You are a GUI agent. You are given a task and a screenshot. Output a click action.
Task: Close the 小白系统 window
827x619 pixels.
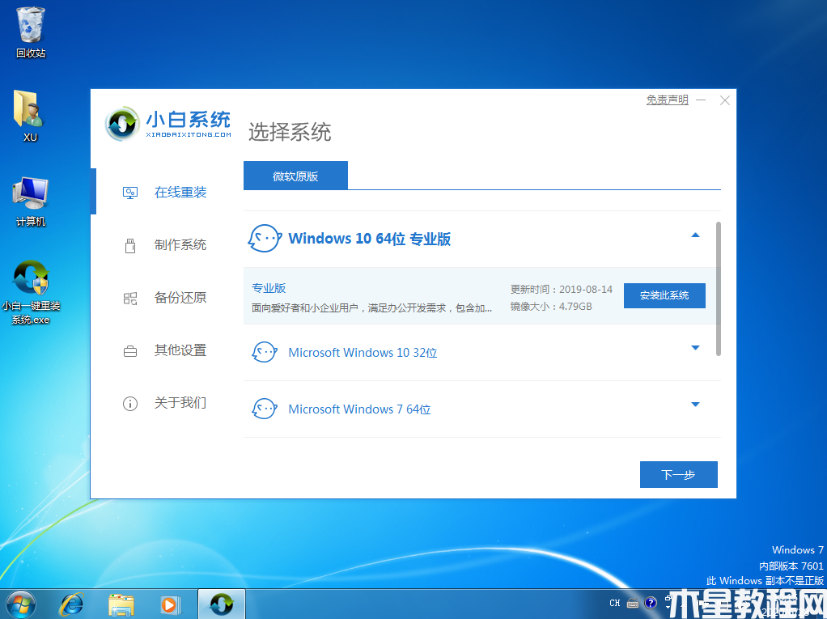tap(725, 100)
